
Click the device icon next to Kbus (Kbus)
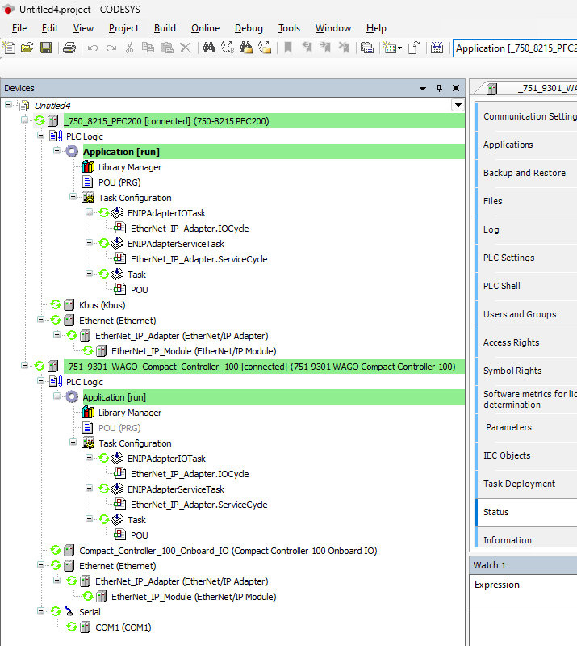(x=69, y=305)
